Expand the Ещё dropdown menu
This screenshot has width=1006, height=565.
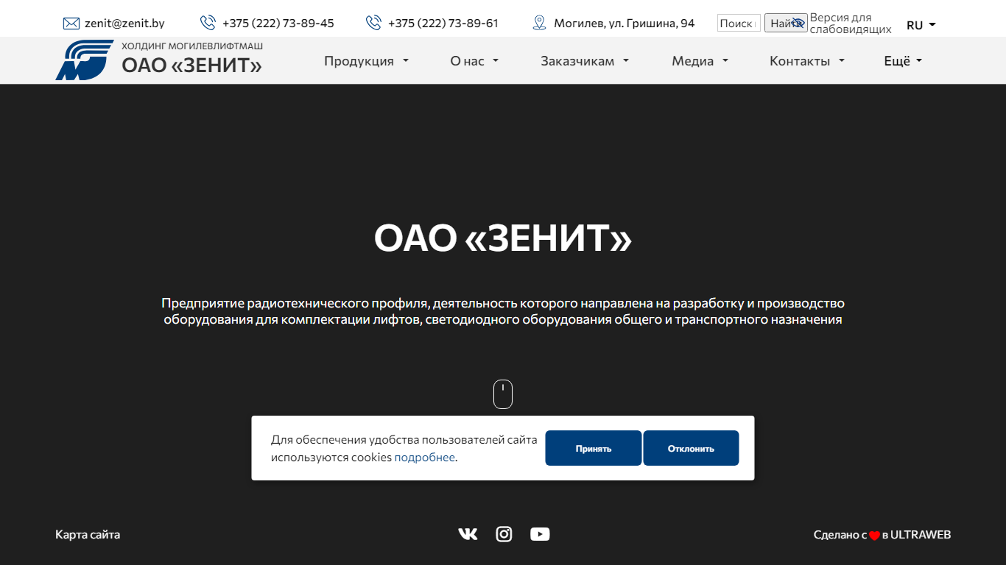pyautogui.click(x=903, y=61)
